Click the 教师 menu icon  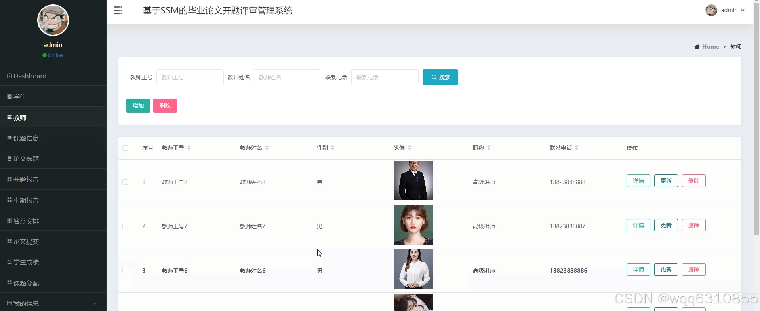[10, 117]
